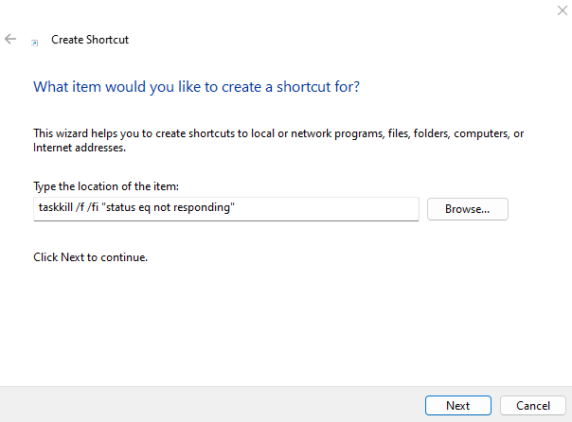This screenshot has height=422, width=572.
Task: Select the Create Shortcut title text
Action: click(x=90, y=40)
